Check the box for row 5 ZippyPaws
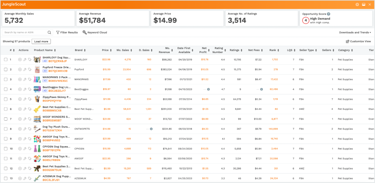 point(5,99)
